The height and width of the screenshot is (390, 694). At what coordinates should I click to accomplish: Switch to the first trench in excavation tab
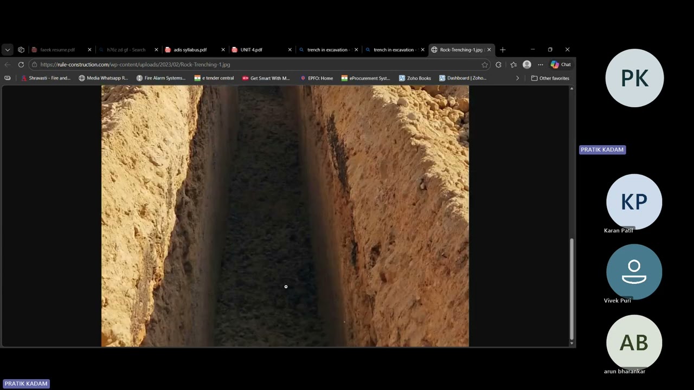(329, 50)
